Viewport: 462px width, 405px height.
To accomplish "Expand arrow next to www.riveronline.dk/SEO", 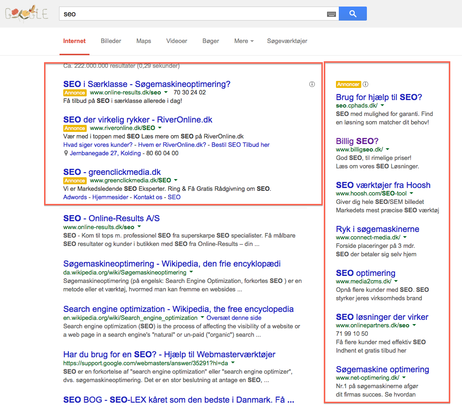I will [160, 128].
